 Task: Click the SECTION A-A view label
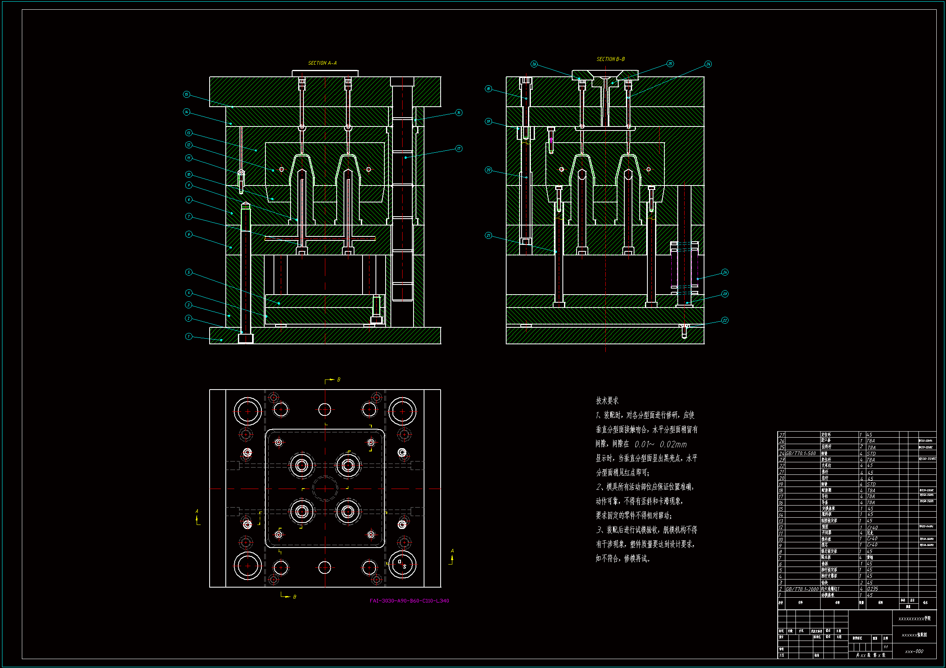coord(322,63)
